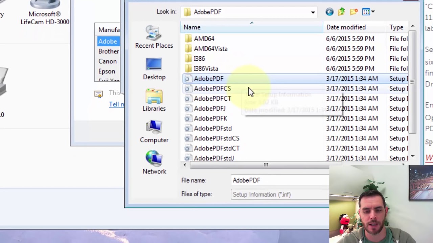Click the digitally signed driver certificate icon
Viewport: 433px width, 243px height.
coord(98,94)
